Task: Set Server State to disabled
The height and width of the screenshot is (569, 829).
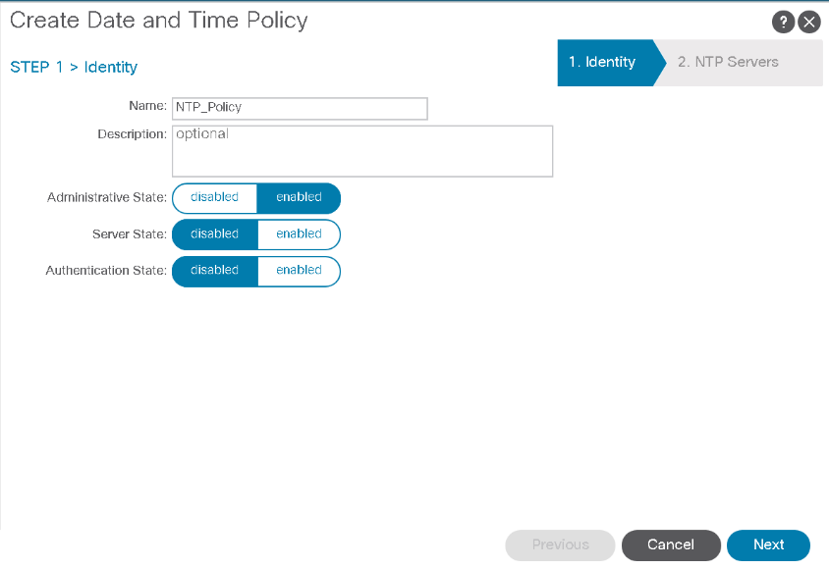Action: click(215, 233)
